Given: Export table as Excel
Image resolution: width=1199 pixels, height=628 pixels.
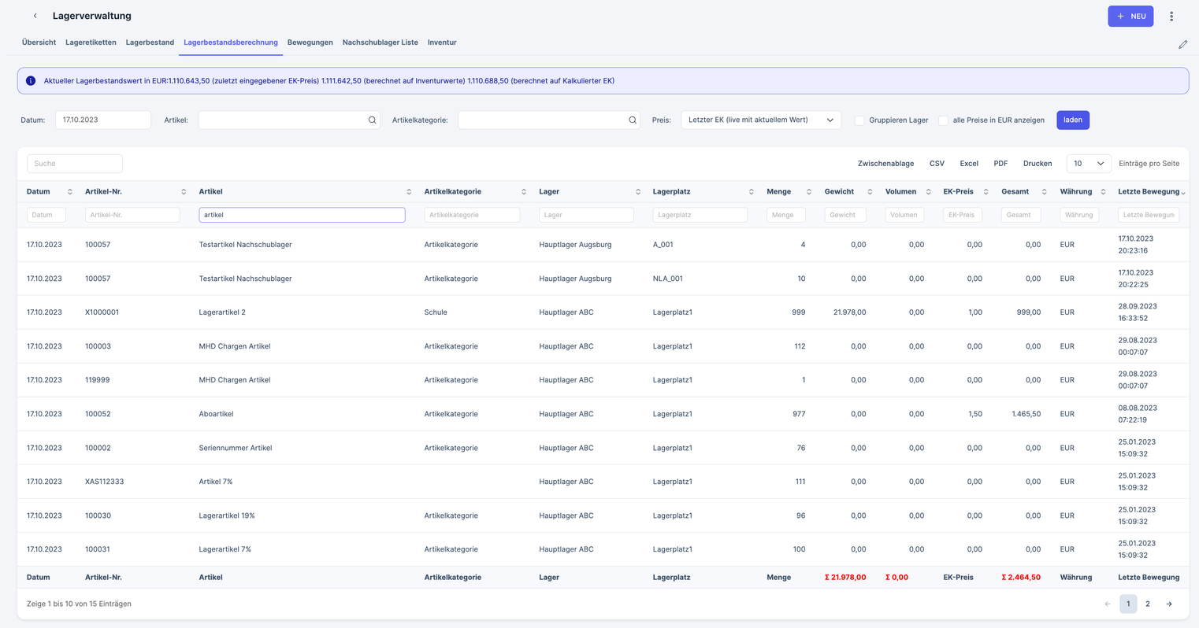Looking at the screenshot, I should pos(968,164).
